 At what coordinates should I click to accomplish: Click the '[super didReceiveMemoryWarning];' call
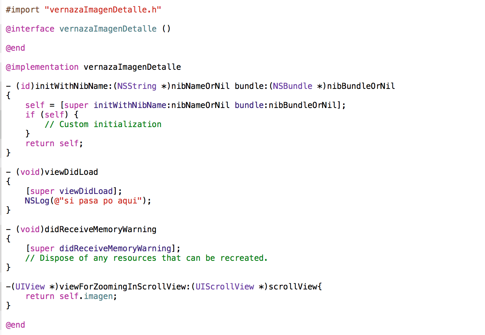pyautogui.click(x=103, y=248)
